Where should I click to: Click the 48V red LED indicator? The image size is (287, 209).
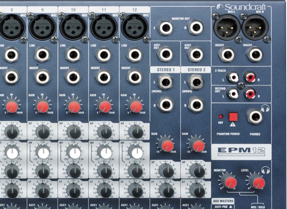[x=221, y=117]
